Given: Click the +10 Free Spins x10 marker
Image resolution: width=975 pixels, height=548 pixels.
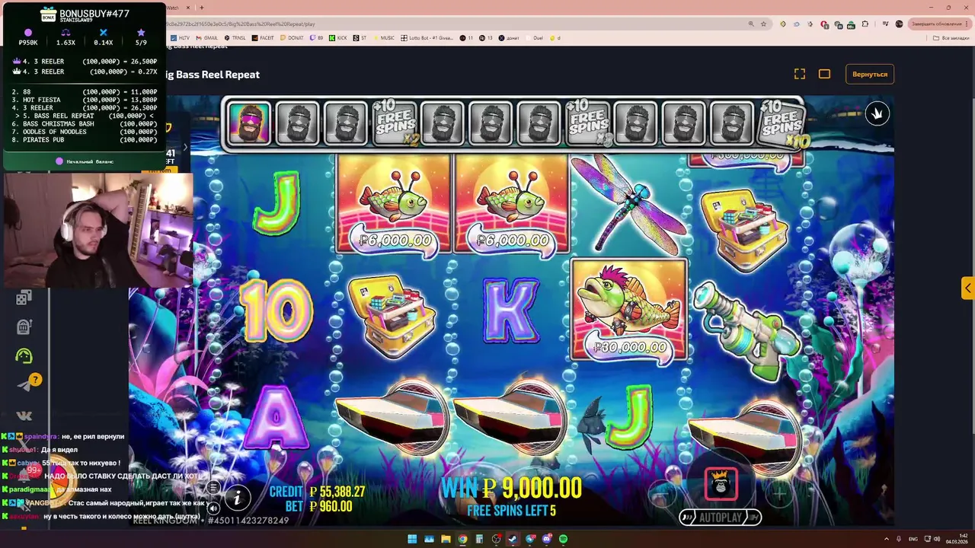Looking at the screenshot, I should pyautogui.click(x=782, y=123).
